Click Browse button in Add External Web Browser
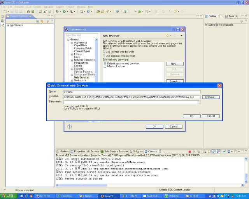249x199 pixels. 211,97
